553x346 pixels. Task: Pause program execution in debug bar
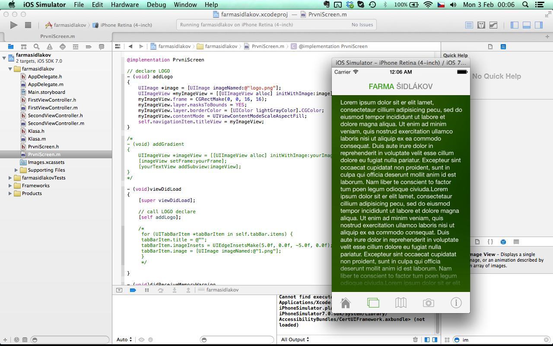(x=147, y=290)
